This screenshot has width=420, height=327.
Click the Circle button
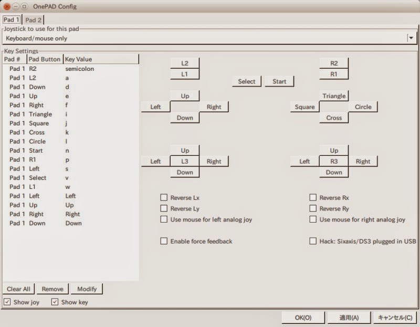click(363, 107)
